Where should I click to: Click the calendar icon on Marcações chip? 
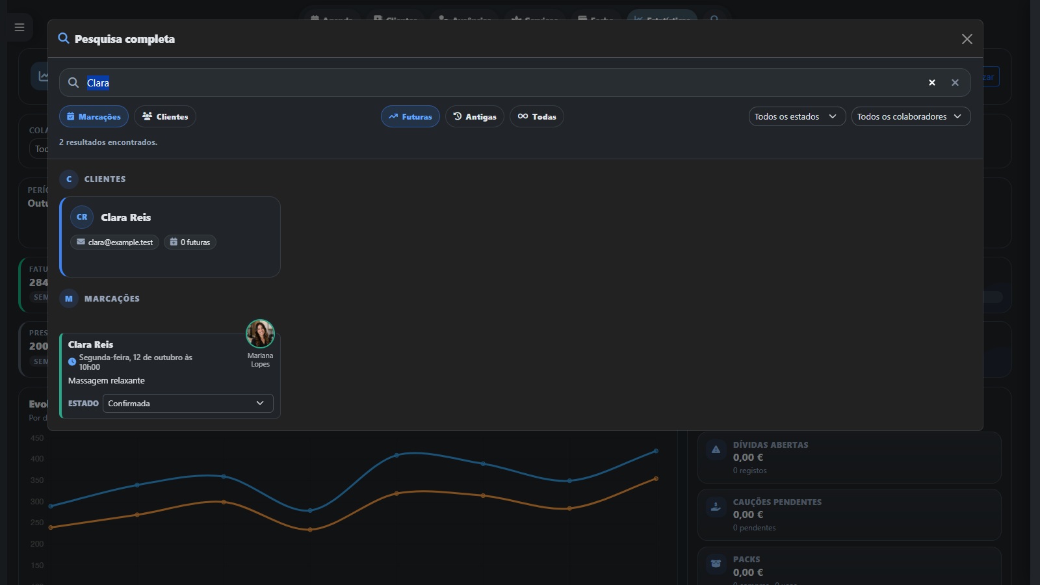(x=71, y=116)
